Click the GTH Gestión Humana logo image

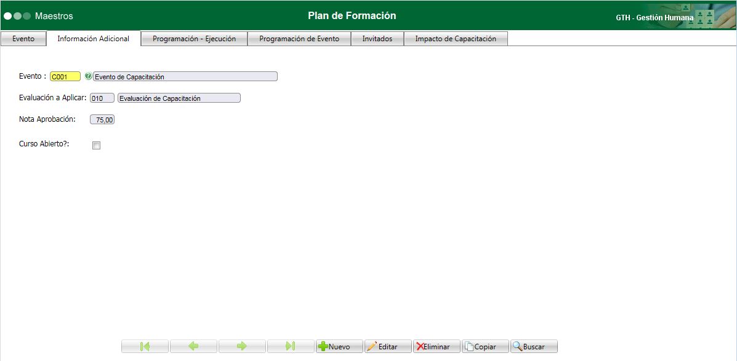689,16
